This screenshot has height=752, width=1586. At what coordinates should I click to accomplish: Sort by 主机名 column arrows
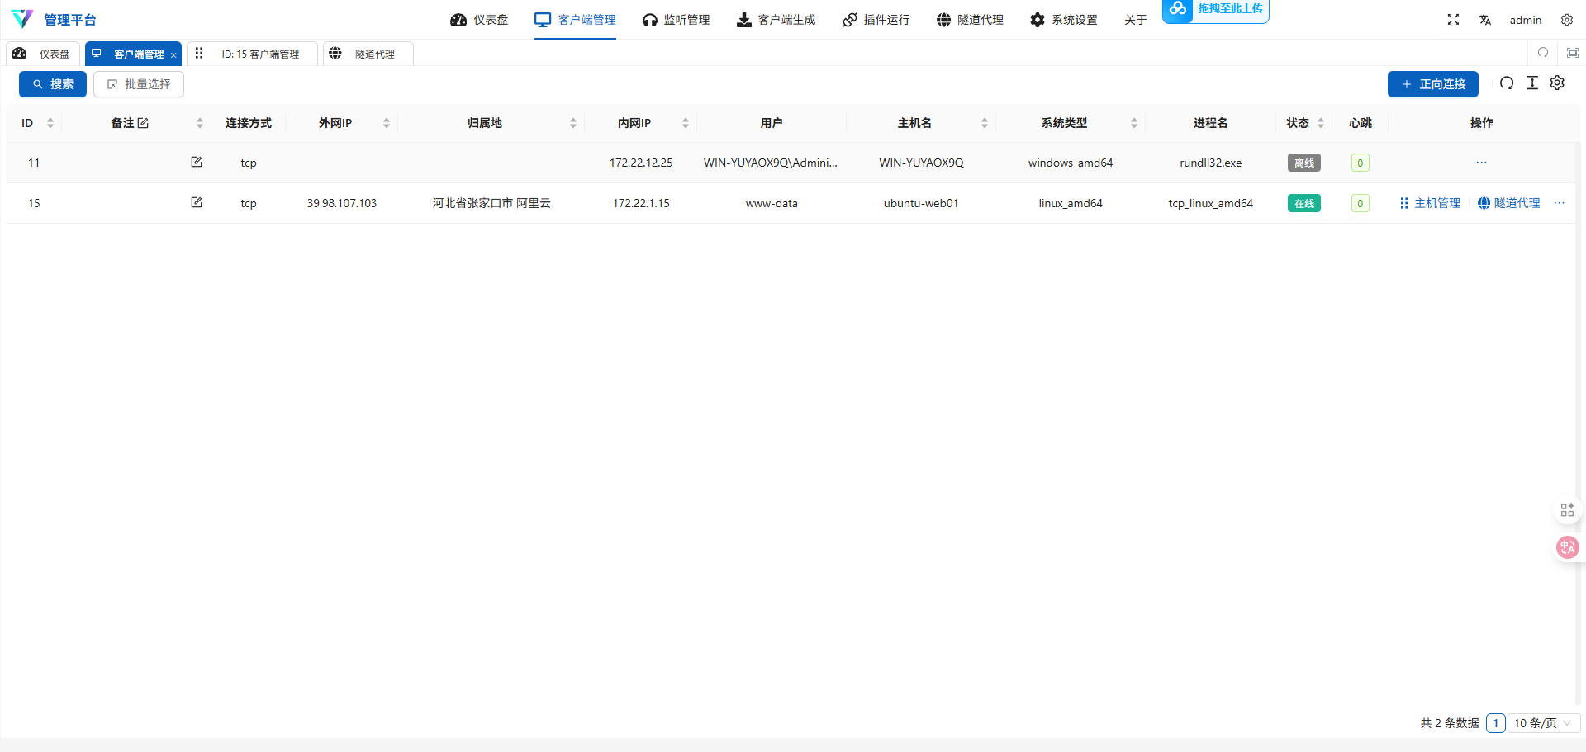pos(985,123)
